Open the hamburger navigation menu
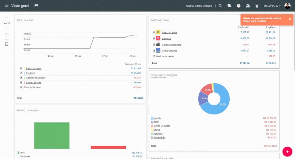Viewport: 295px width, 159px height. point(7,6)
